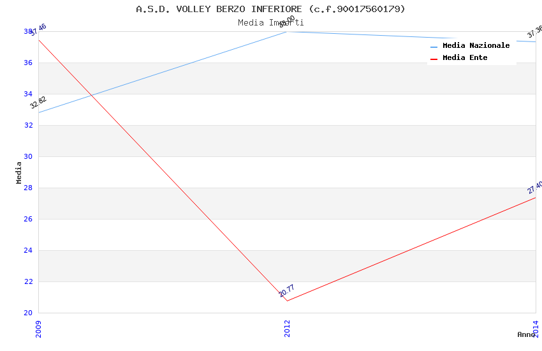Click the red Media Ente legend swatch
The width and height of the screenshot is (542, 351).
coord(434,59)
